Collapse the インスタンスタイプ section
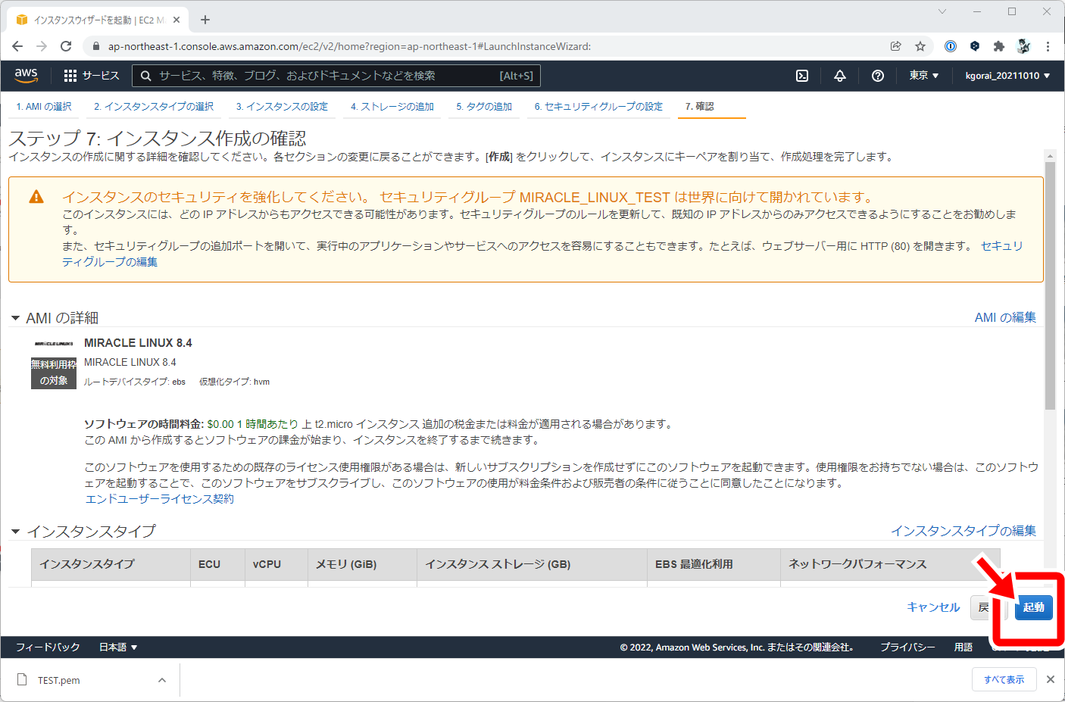The image size is (1065, 702). (x=15, y=532)
